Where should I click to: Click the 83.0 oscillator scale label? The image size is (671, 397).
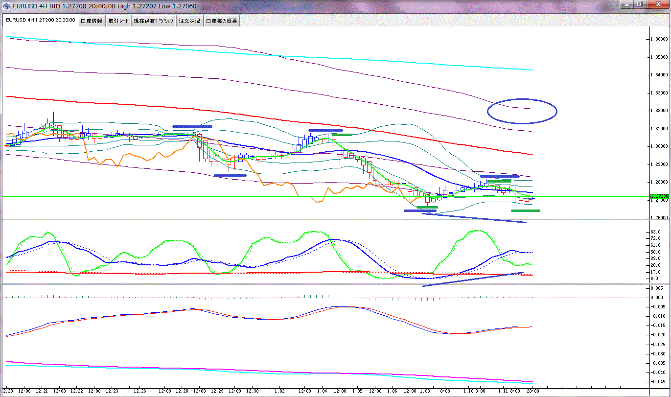pyautogui.click(x=656, y=232)
